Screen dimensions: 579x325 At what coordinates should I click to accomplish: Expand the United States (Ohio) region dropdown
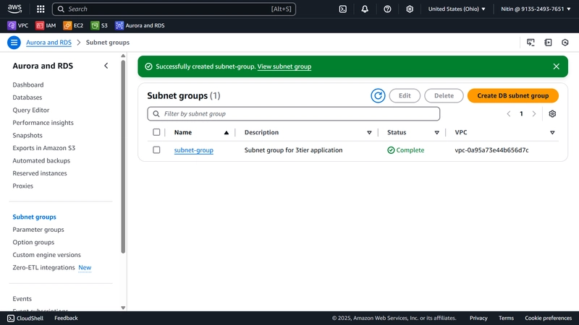click(x=457, y=9)
